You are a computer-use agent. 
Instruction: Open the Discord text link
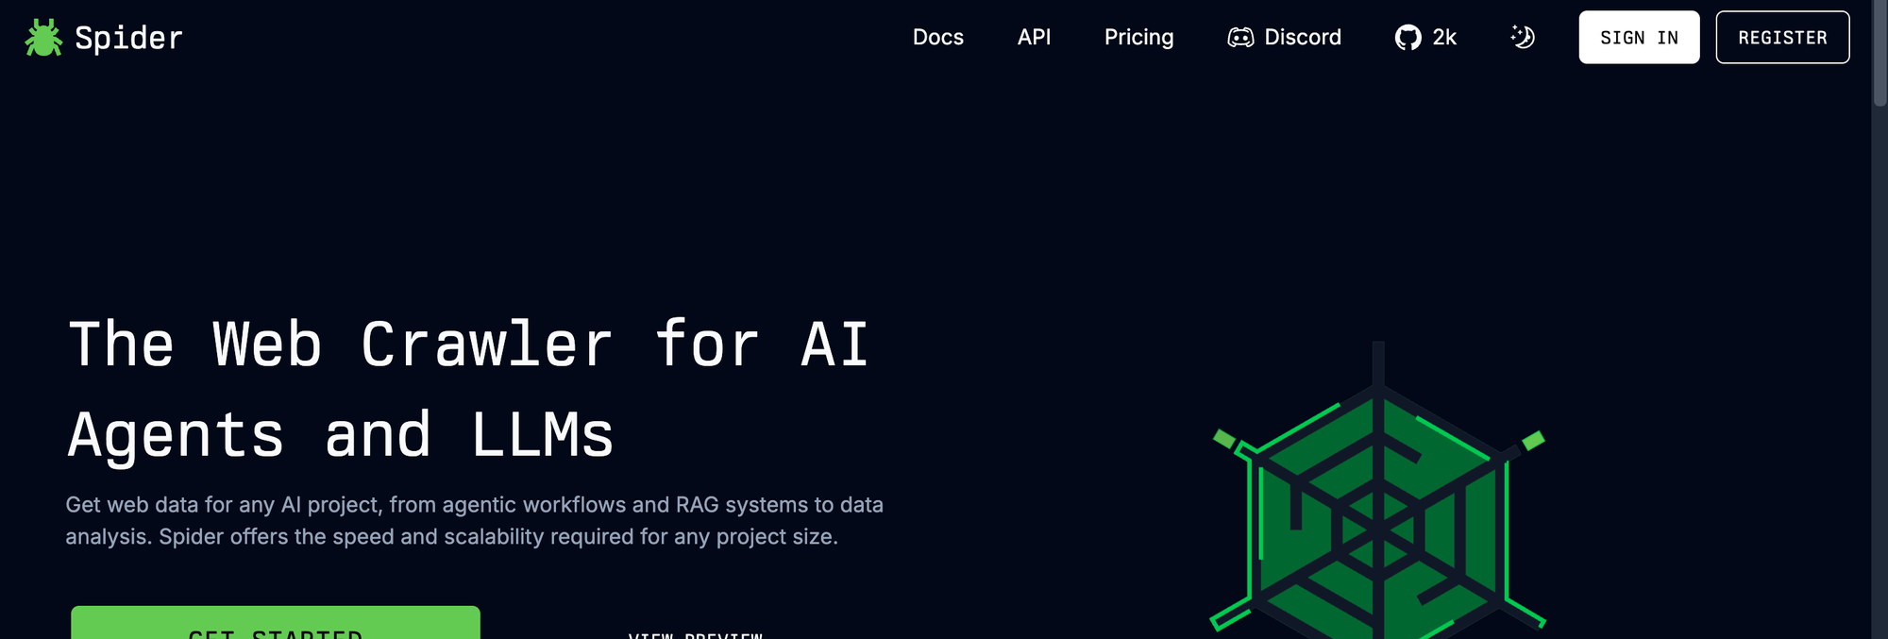pos(1302,38)
